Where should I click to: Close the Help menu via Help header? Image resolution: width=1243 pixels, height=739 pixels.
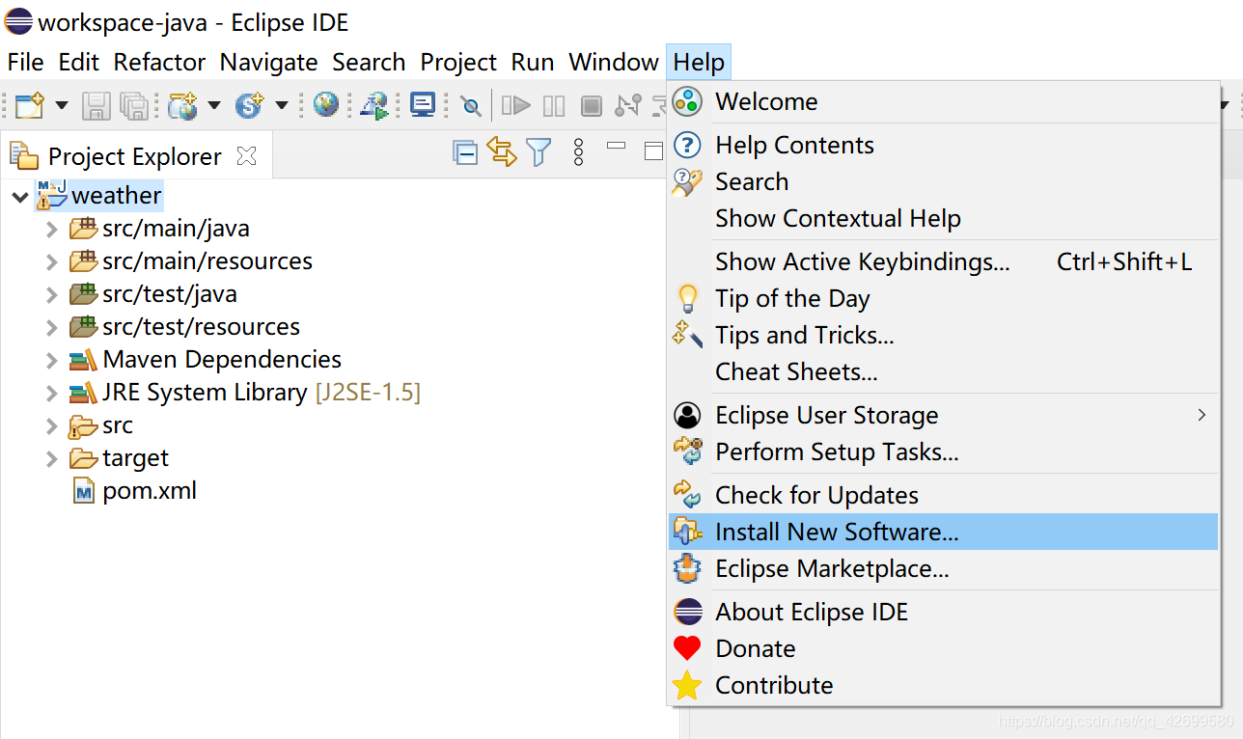pyautogui.click(x=699, y=62)
